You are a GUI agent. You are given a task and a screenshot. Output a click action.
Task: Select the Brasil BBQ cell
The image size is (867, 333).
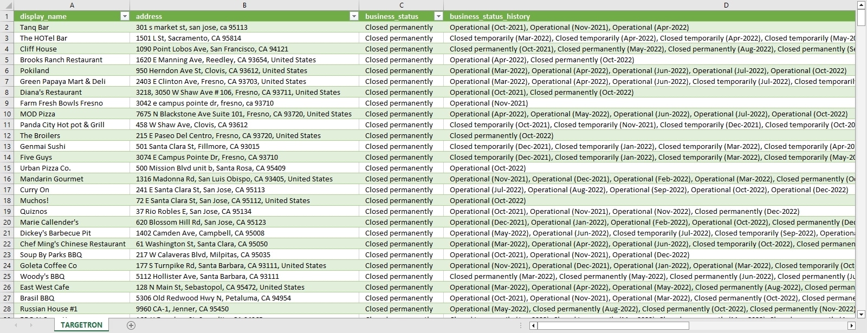[72, 298]
